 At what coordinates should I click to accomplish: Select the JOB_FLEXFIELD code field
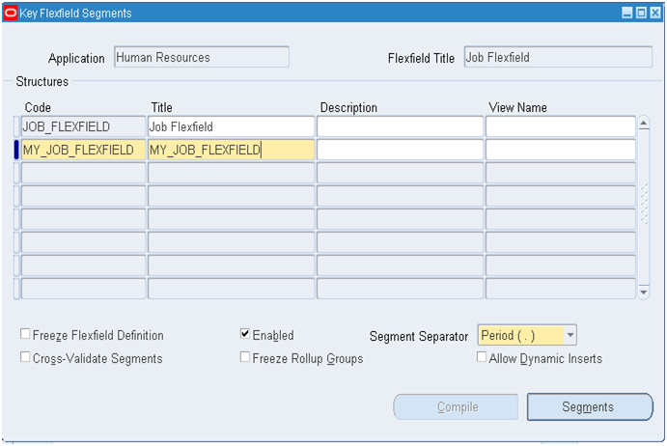(83, 126)
